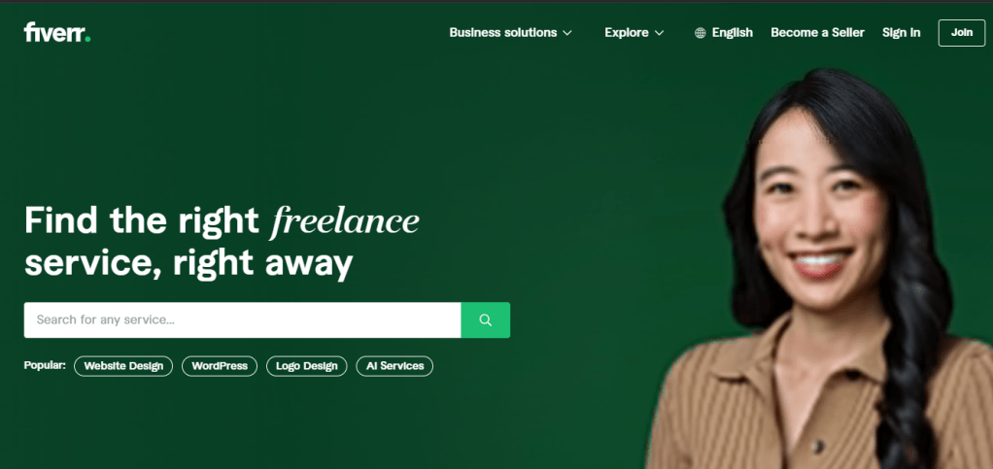Choose the Website Design popular tag
Image resolution: width=993 pixels, height=469 pixels.
tap(123, 366)
